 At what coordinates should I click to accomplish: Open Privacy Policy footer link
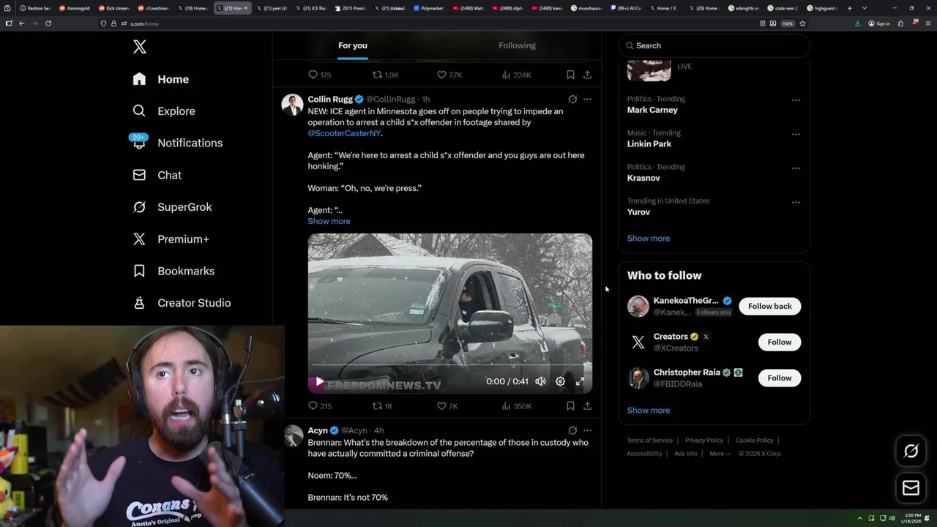point(703,441)
